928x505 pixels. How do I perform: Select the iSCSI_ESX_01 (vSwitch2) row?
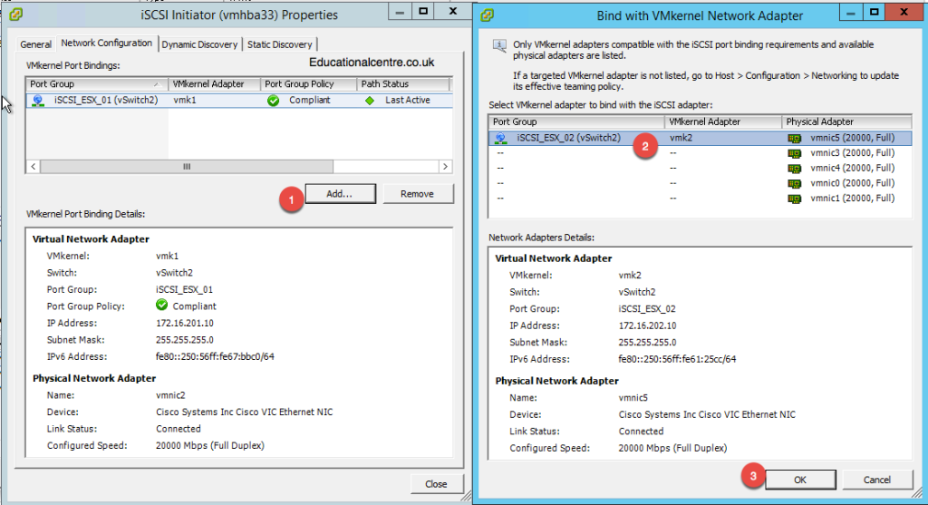pos(239,100)
